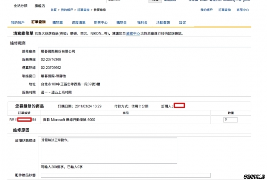Open the 設定 tab
Image resolution: width=267 pixels, height=180 pixels.
coord(183,22)
